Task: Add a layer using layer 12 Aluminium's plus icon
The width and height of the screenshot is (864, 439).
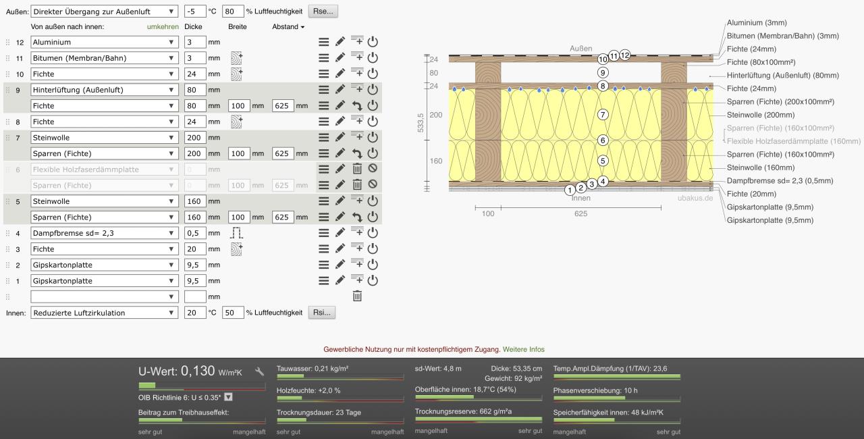Action: [358, 42]
